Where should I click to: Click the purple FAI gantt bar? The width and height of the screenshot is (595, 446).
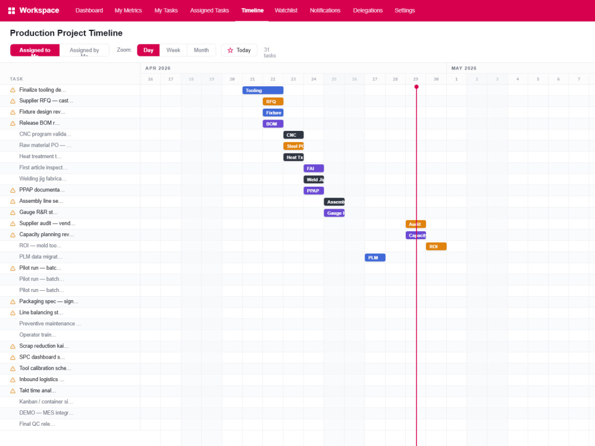(x=314, y=168)
